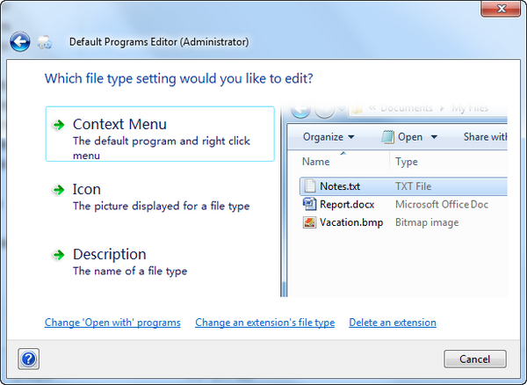Click the Vacation.bmp bitmap image icon
The height and width of the screenshot is (385, 527).
[x=309, y=222]
